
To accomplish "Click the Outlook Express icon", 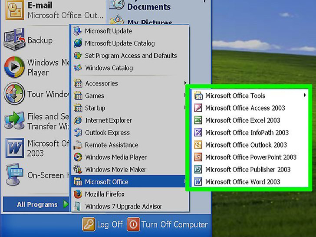I will tap(78, 133).
